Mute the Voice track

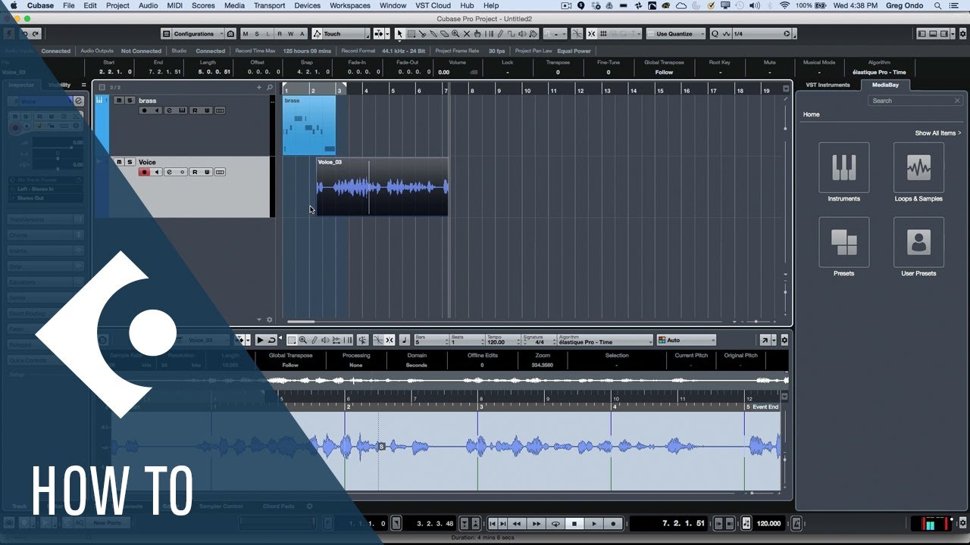(119, 162)
